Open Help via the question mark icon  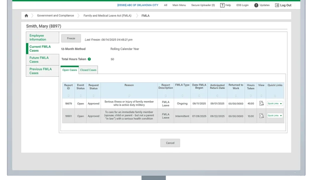point(222,5)
